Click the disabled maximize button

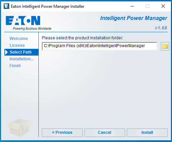click(x=148, y=6)
